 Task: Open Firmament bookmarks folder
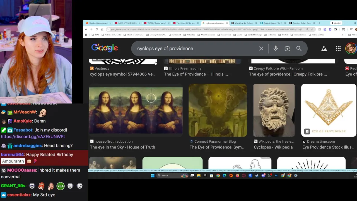(175, 35)
